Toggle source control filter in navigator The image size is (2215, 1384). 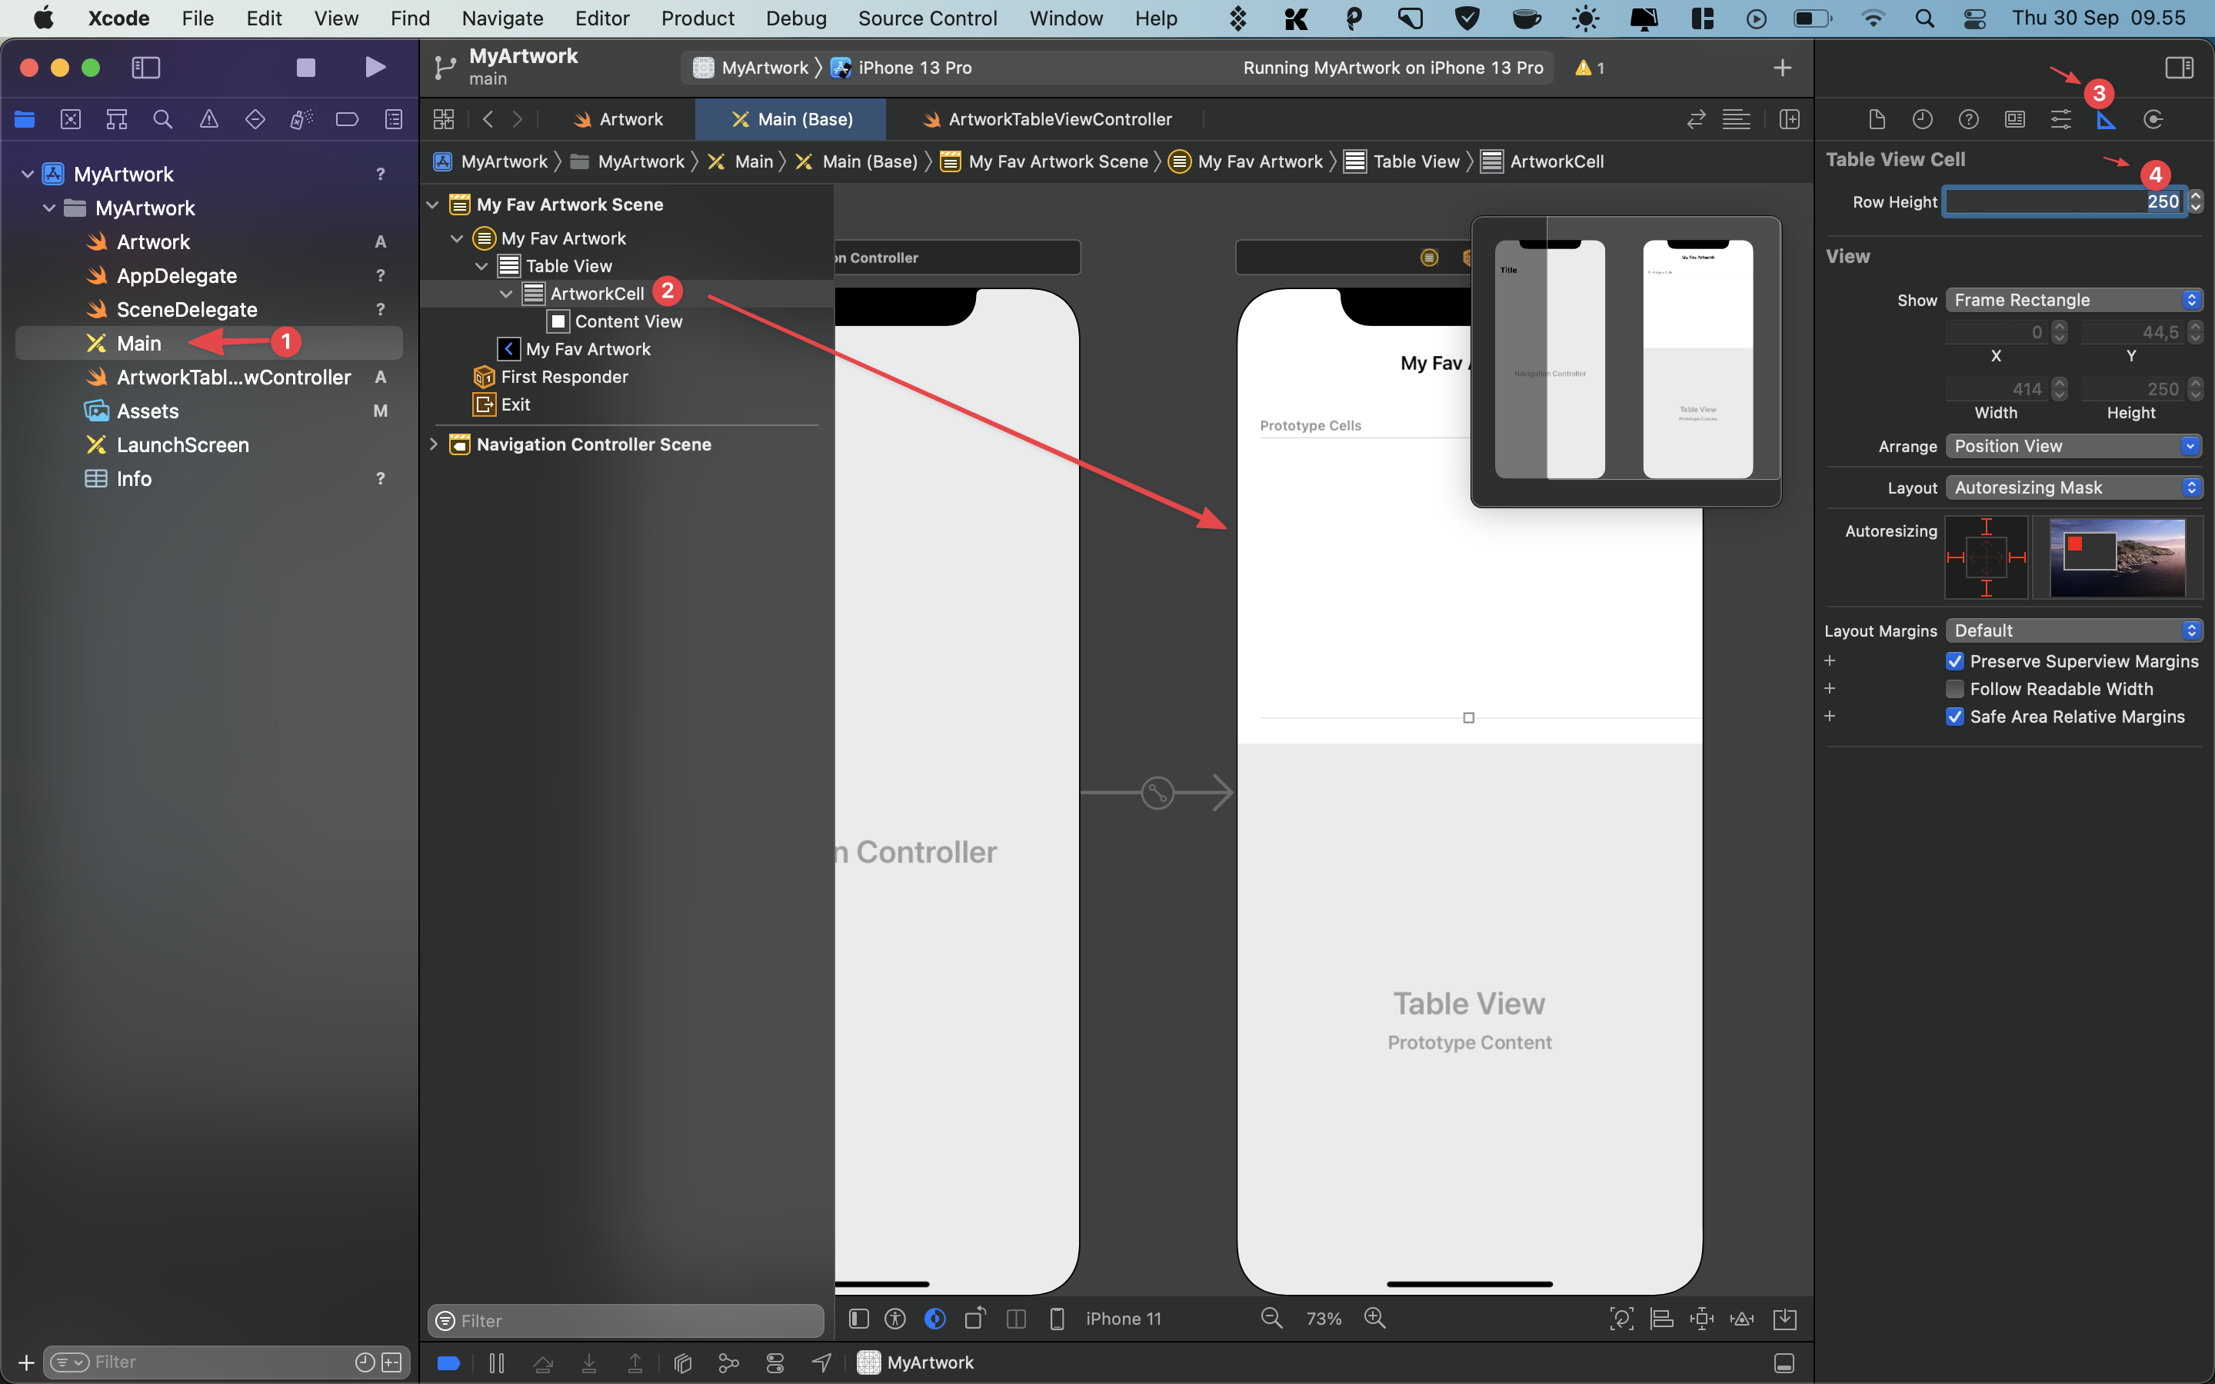click(x=391, y=1362)
